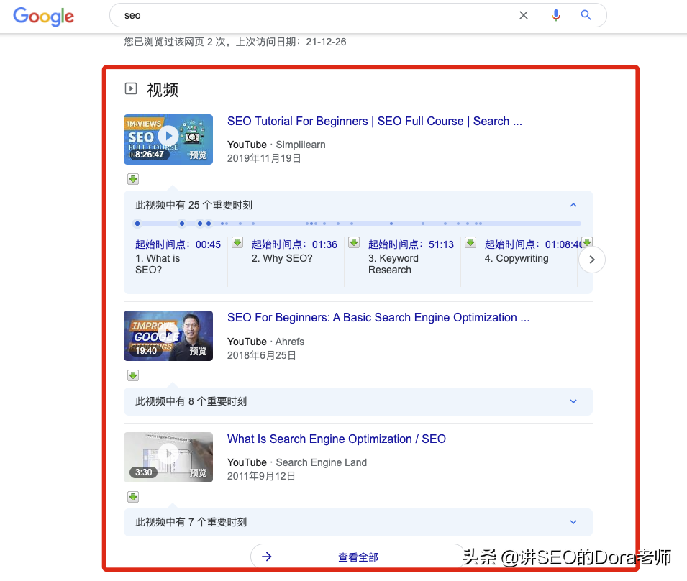The height and width of the screenshot is (581, 687).
Task: Open the SEO Full Course video thumbnail
Action: coord(168,139)
